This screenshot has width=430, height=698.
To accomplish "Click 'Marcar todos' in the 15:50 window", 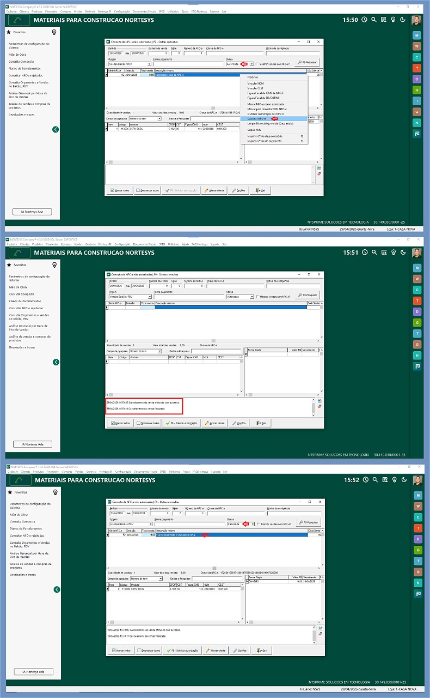I will (x=120, y=190).
